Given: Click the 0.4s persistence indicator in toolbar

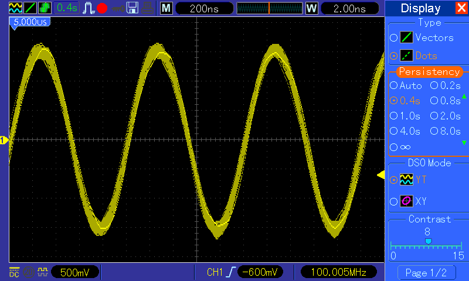Looking at the screenshot, I should [67, 8].
